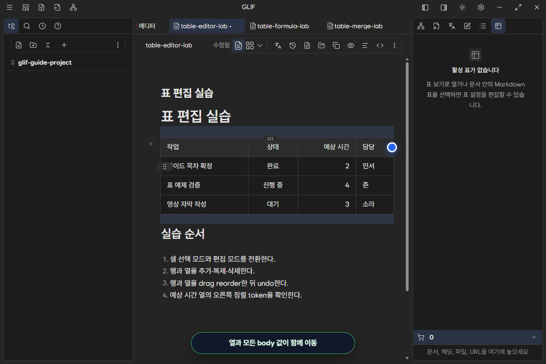This screenshot has height=364, width=546.
Task: Select the 예상 시간 header cell
Action: click(x=327, y=147)
